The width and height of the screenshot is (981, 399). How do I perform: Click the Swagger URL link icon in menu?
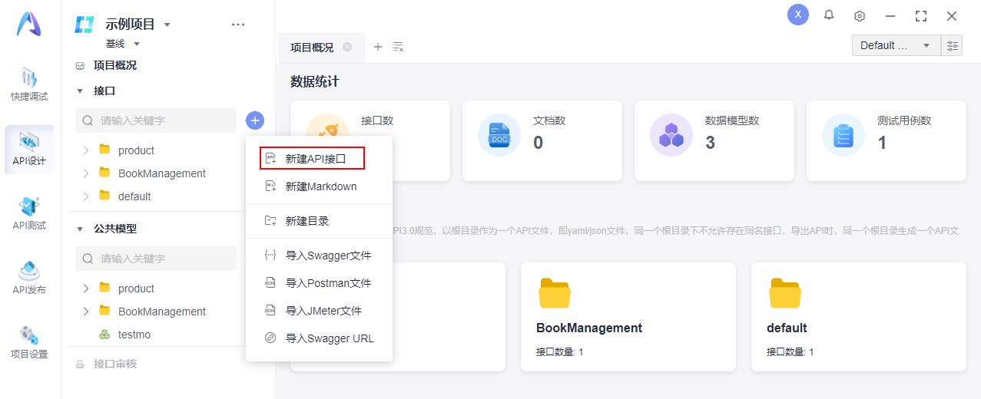click(270, 338)
